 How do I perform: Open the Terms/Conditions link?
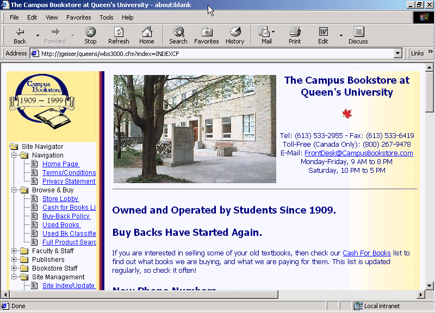(69, 172)
